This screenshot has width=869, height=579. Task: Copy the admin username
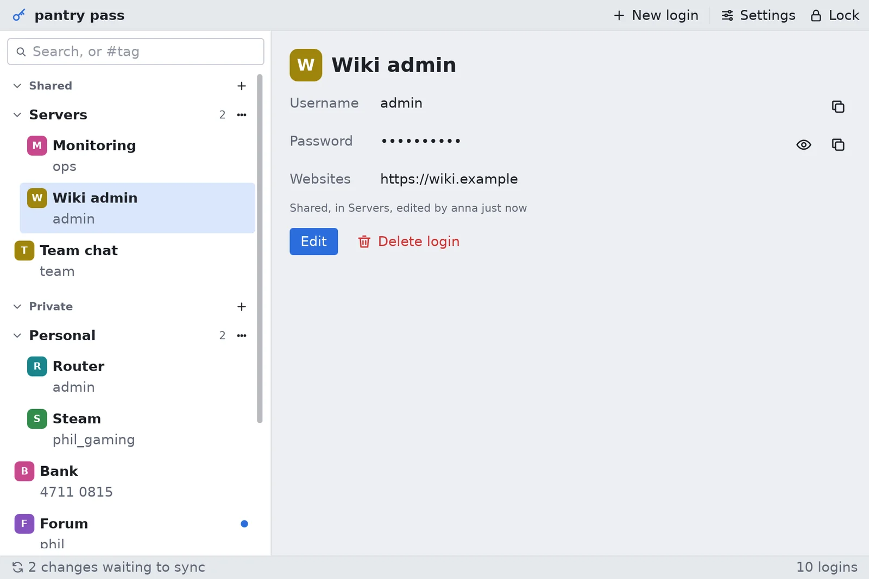click(x=838, y=107)
